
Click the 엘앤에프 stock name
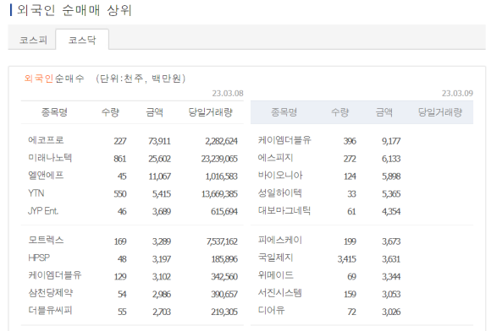click(46, 175)
